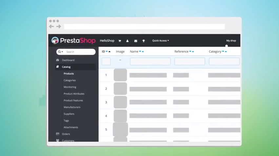This screenshot has width=279, height=156.
Task: Click the Reference column header label
Action: [181, 51]
